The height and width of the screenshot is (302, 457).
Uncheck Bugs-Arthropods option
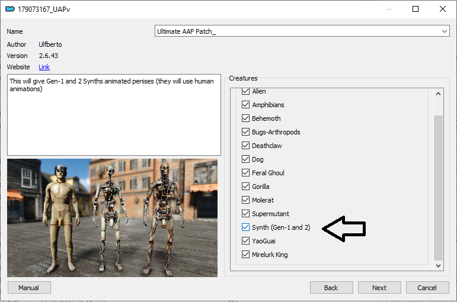point(245,132)
